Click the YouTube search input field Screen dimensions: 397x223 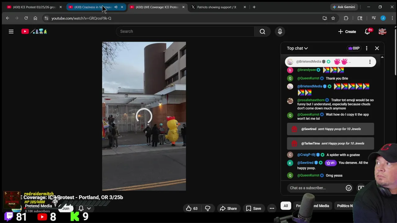185,31
